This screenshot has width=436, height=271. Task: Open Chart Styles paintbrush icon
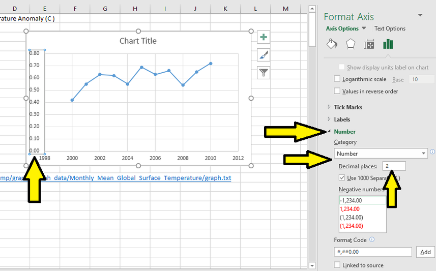263,55
